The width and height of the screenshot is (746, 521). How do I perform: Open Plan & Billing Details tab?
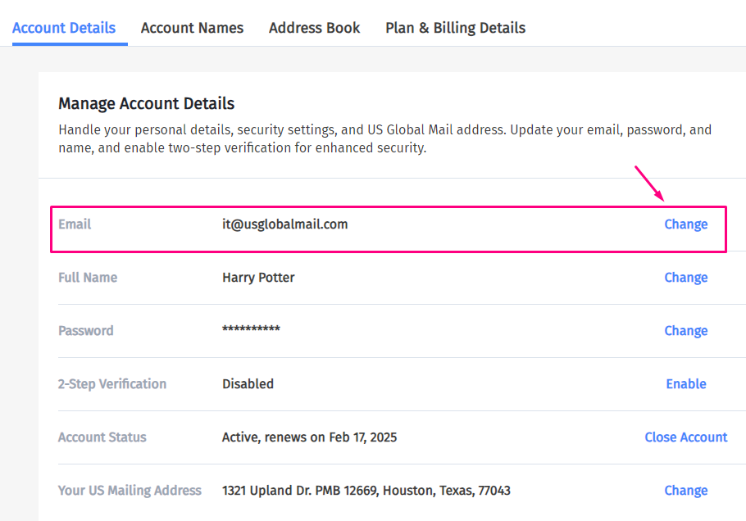(x=455, y=28)
